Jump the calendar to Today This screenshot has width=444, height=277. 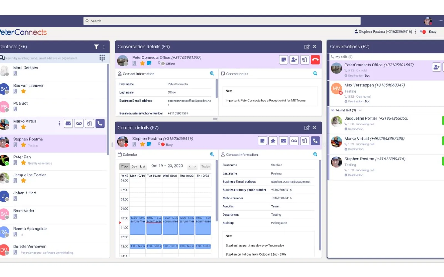click(206, 166)
